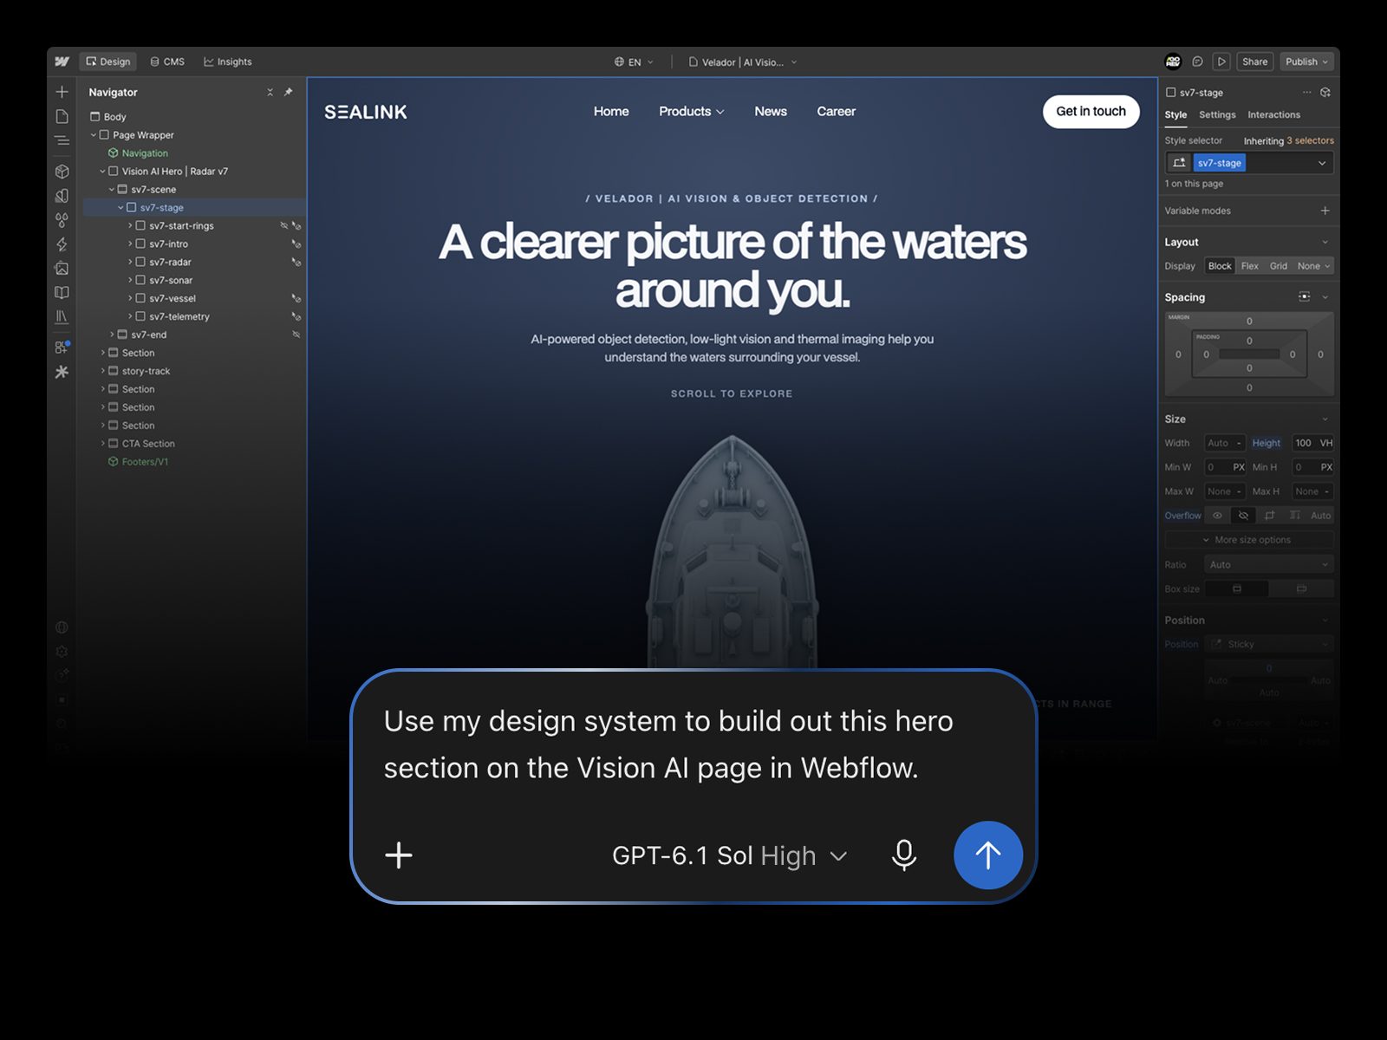Open the Assets image icon in sidebar
Image resolution: width=1387 pixels, height=1040 pixels.
(x=62, y=269)
